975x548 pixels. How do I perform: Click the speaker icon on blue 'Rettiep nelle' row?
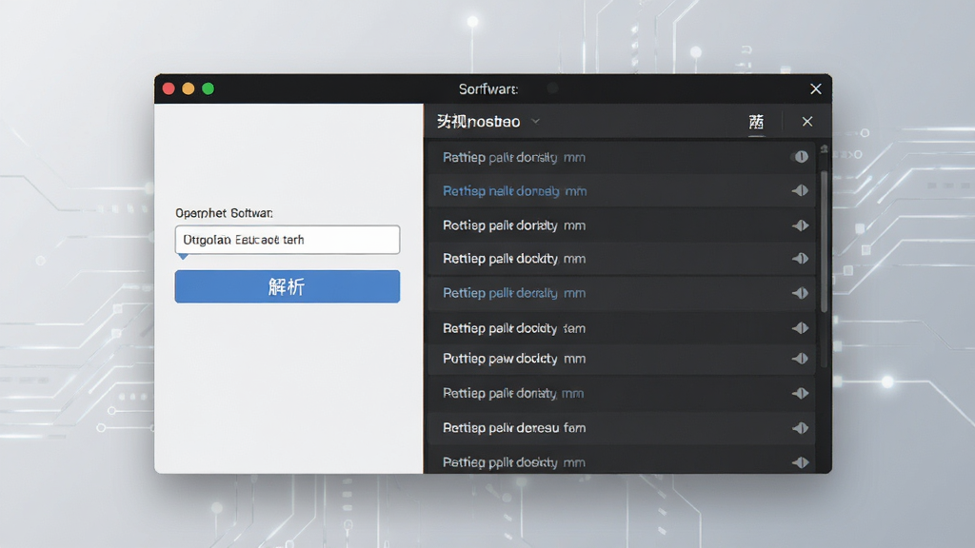pyautogui.click(x=800, y=190)
